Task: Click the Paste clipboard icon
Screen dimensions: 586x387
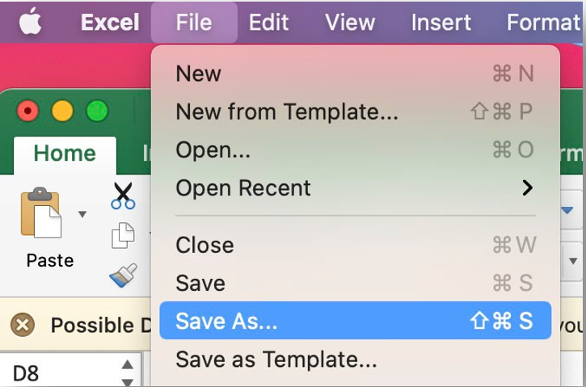Action: [40, 213]
